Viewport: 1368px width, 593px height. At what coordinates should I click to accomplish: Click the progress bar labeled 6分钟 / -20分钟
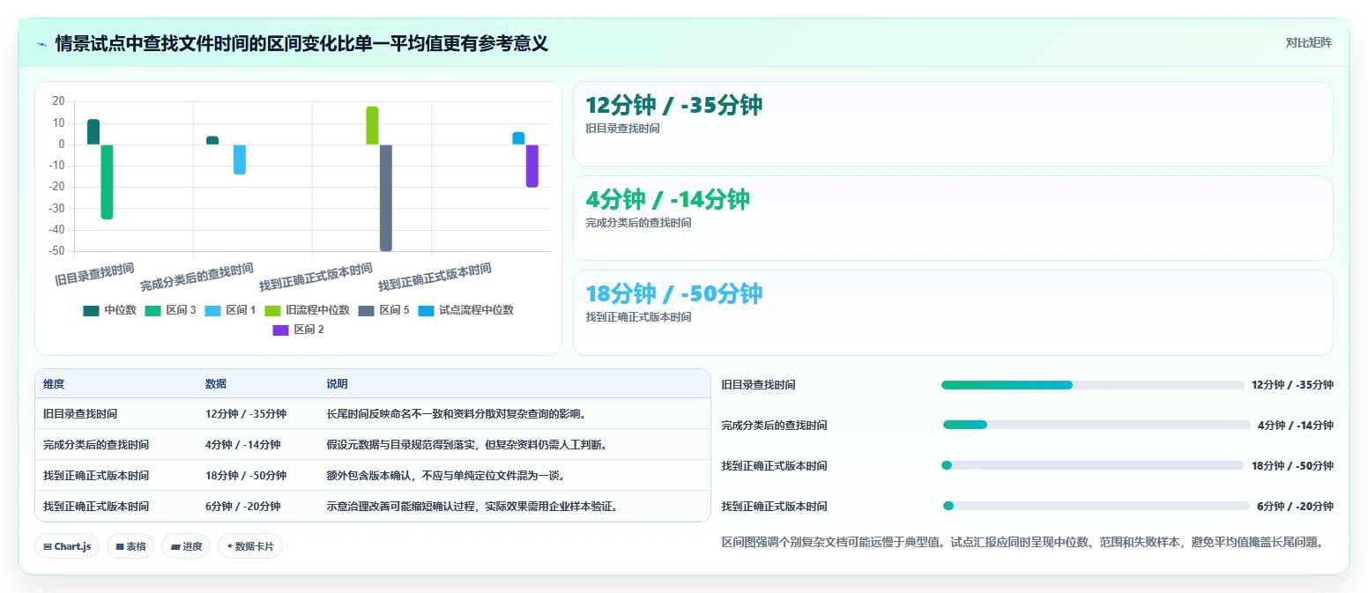(x=1097, y=506)
